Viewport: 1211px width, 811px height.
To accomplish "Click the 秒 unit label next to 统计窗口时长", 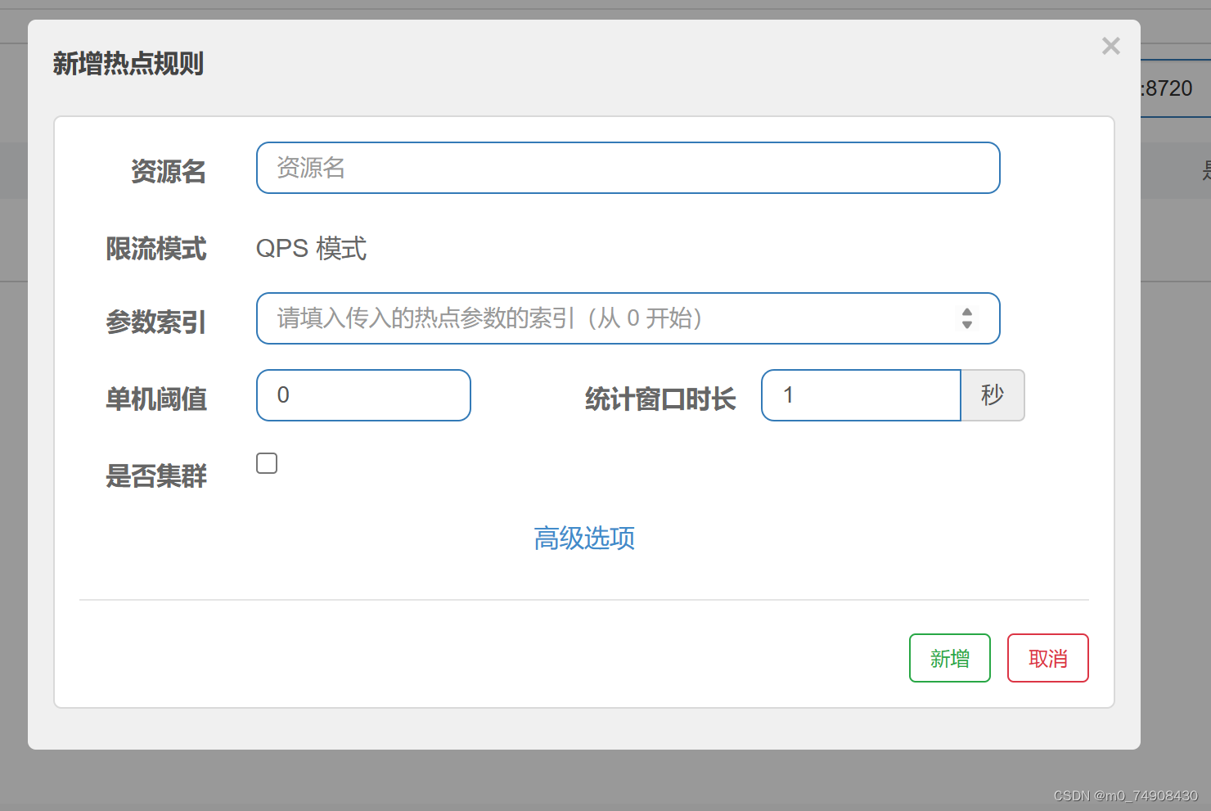I will tap(992, 395).
